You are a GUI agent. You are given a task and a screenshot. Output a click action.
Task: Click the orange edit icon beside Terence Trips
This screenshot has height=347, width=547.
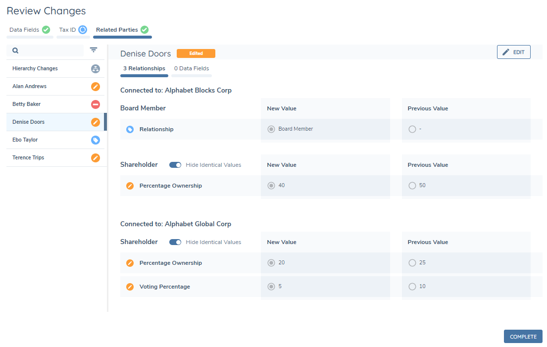coord(96,158)
